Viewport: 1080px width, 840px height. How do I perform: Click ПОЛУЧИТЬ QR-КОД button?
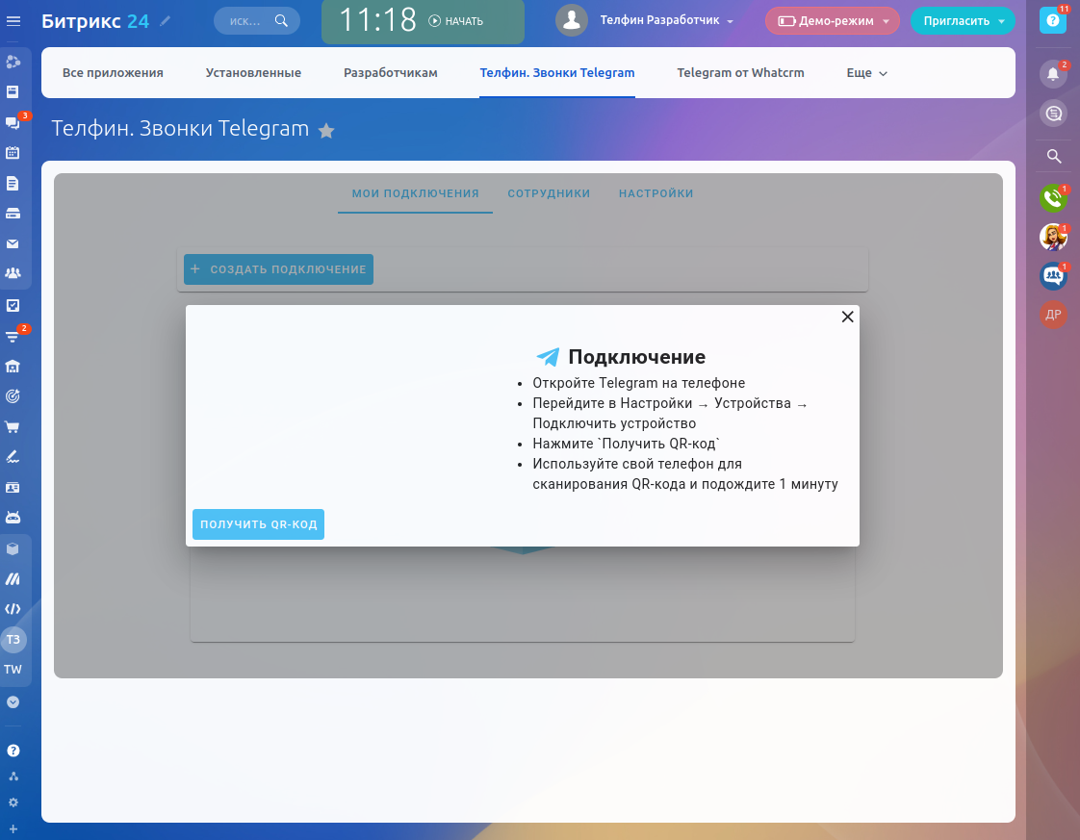coord(258,524)
